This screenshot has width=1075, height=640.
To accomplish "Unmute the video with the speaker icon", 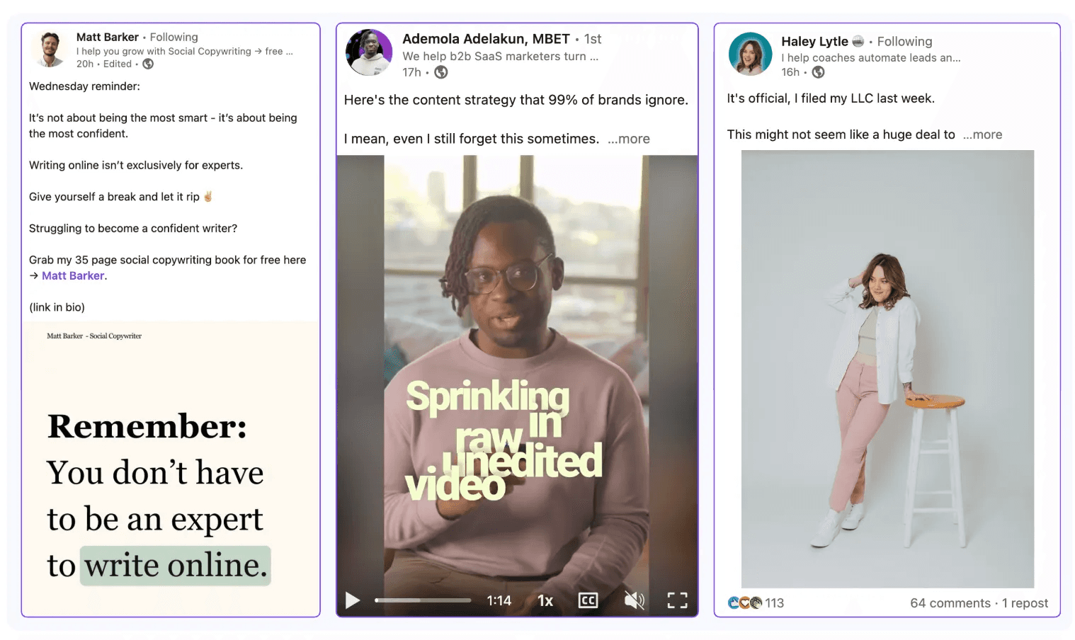I will click(x=634, y=600).
